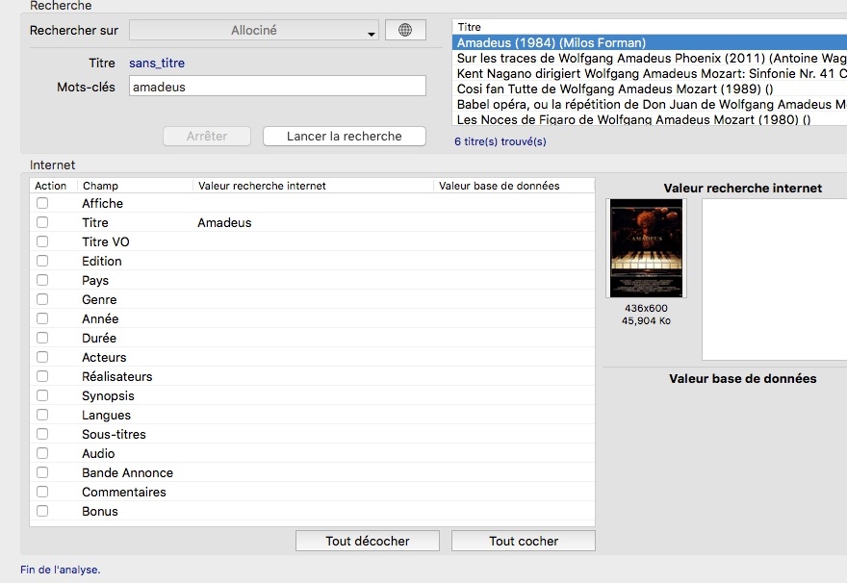Select the Acteurs row in the table
The width and height of the screenshot is (847, 583).
tap(104, 358)
